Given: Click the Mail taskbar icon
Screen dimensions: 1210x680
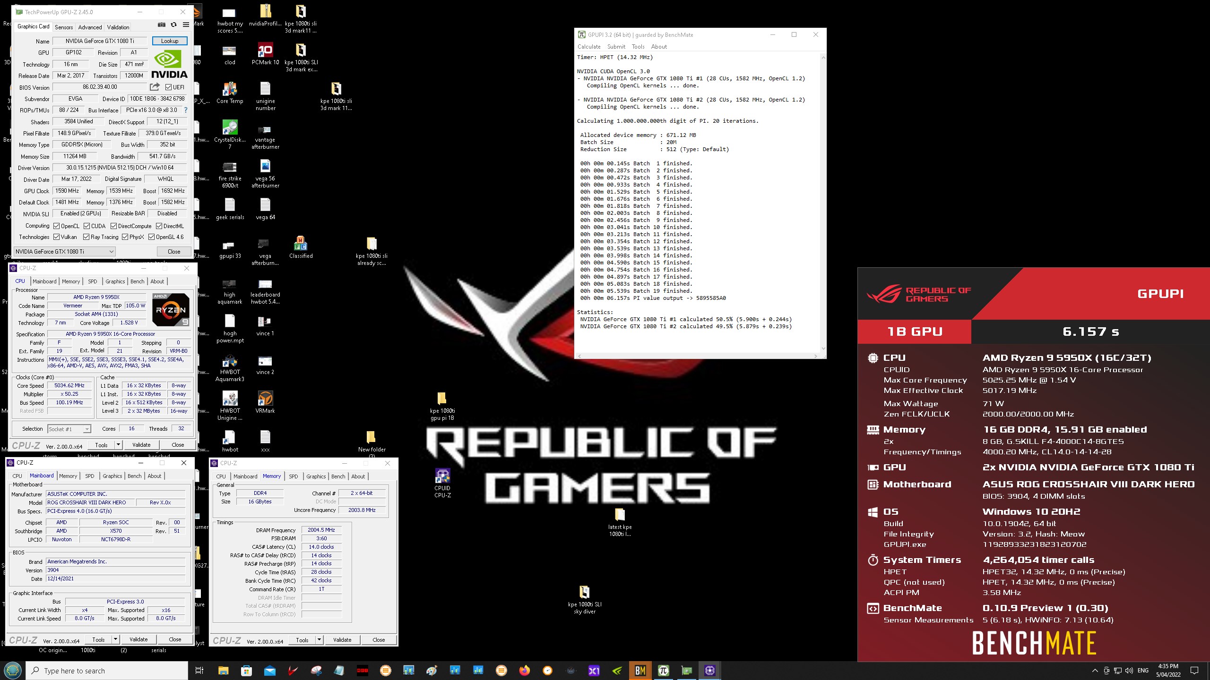Looking at the screenshot, I should point(269,671).
